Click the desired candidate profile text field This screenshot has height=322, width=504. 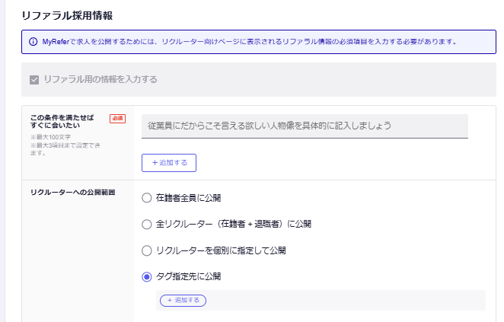tap(305, 125)
